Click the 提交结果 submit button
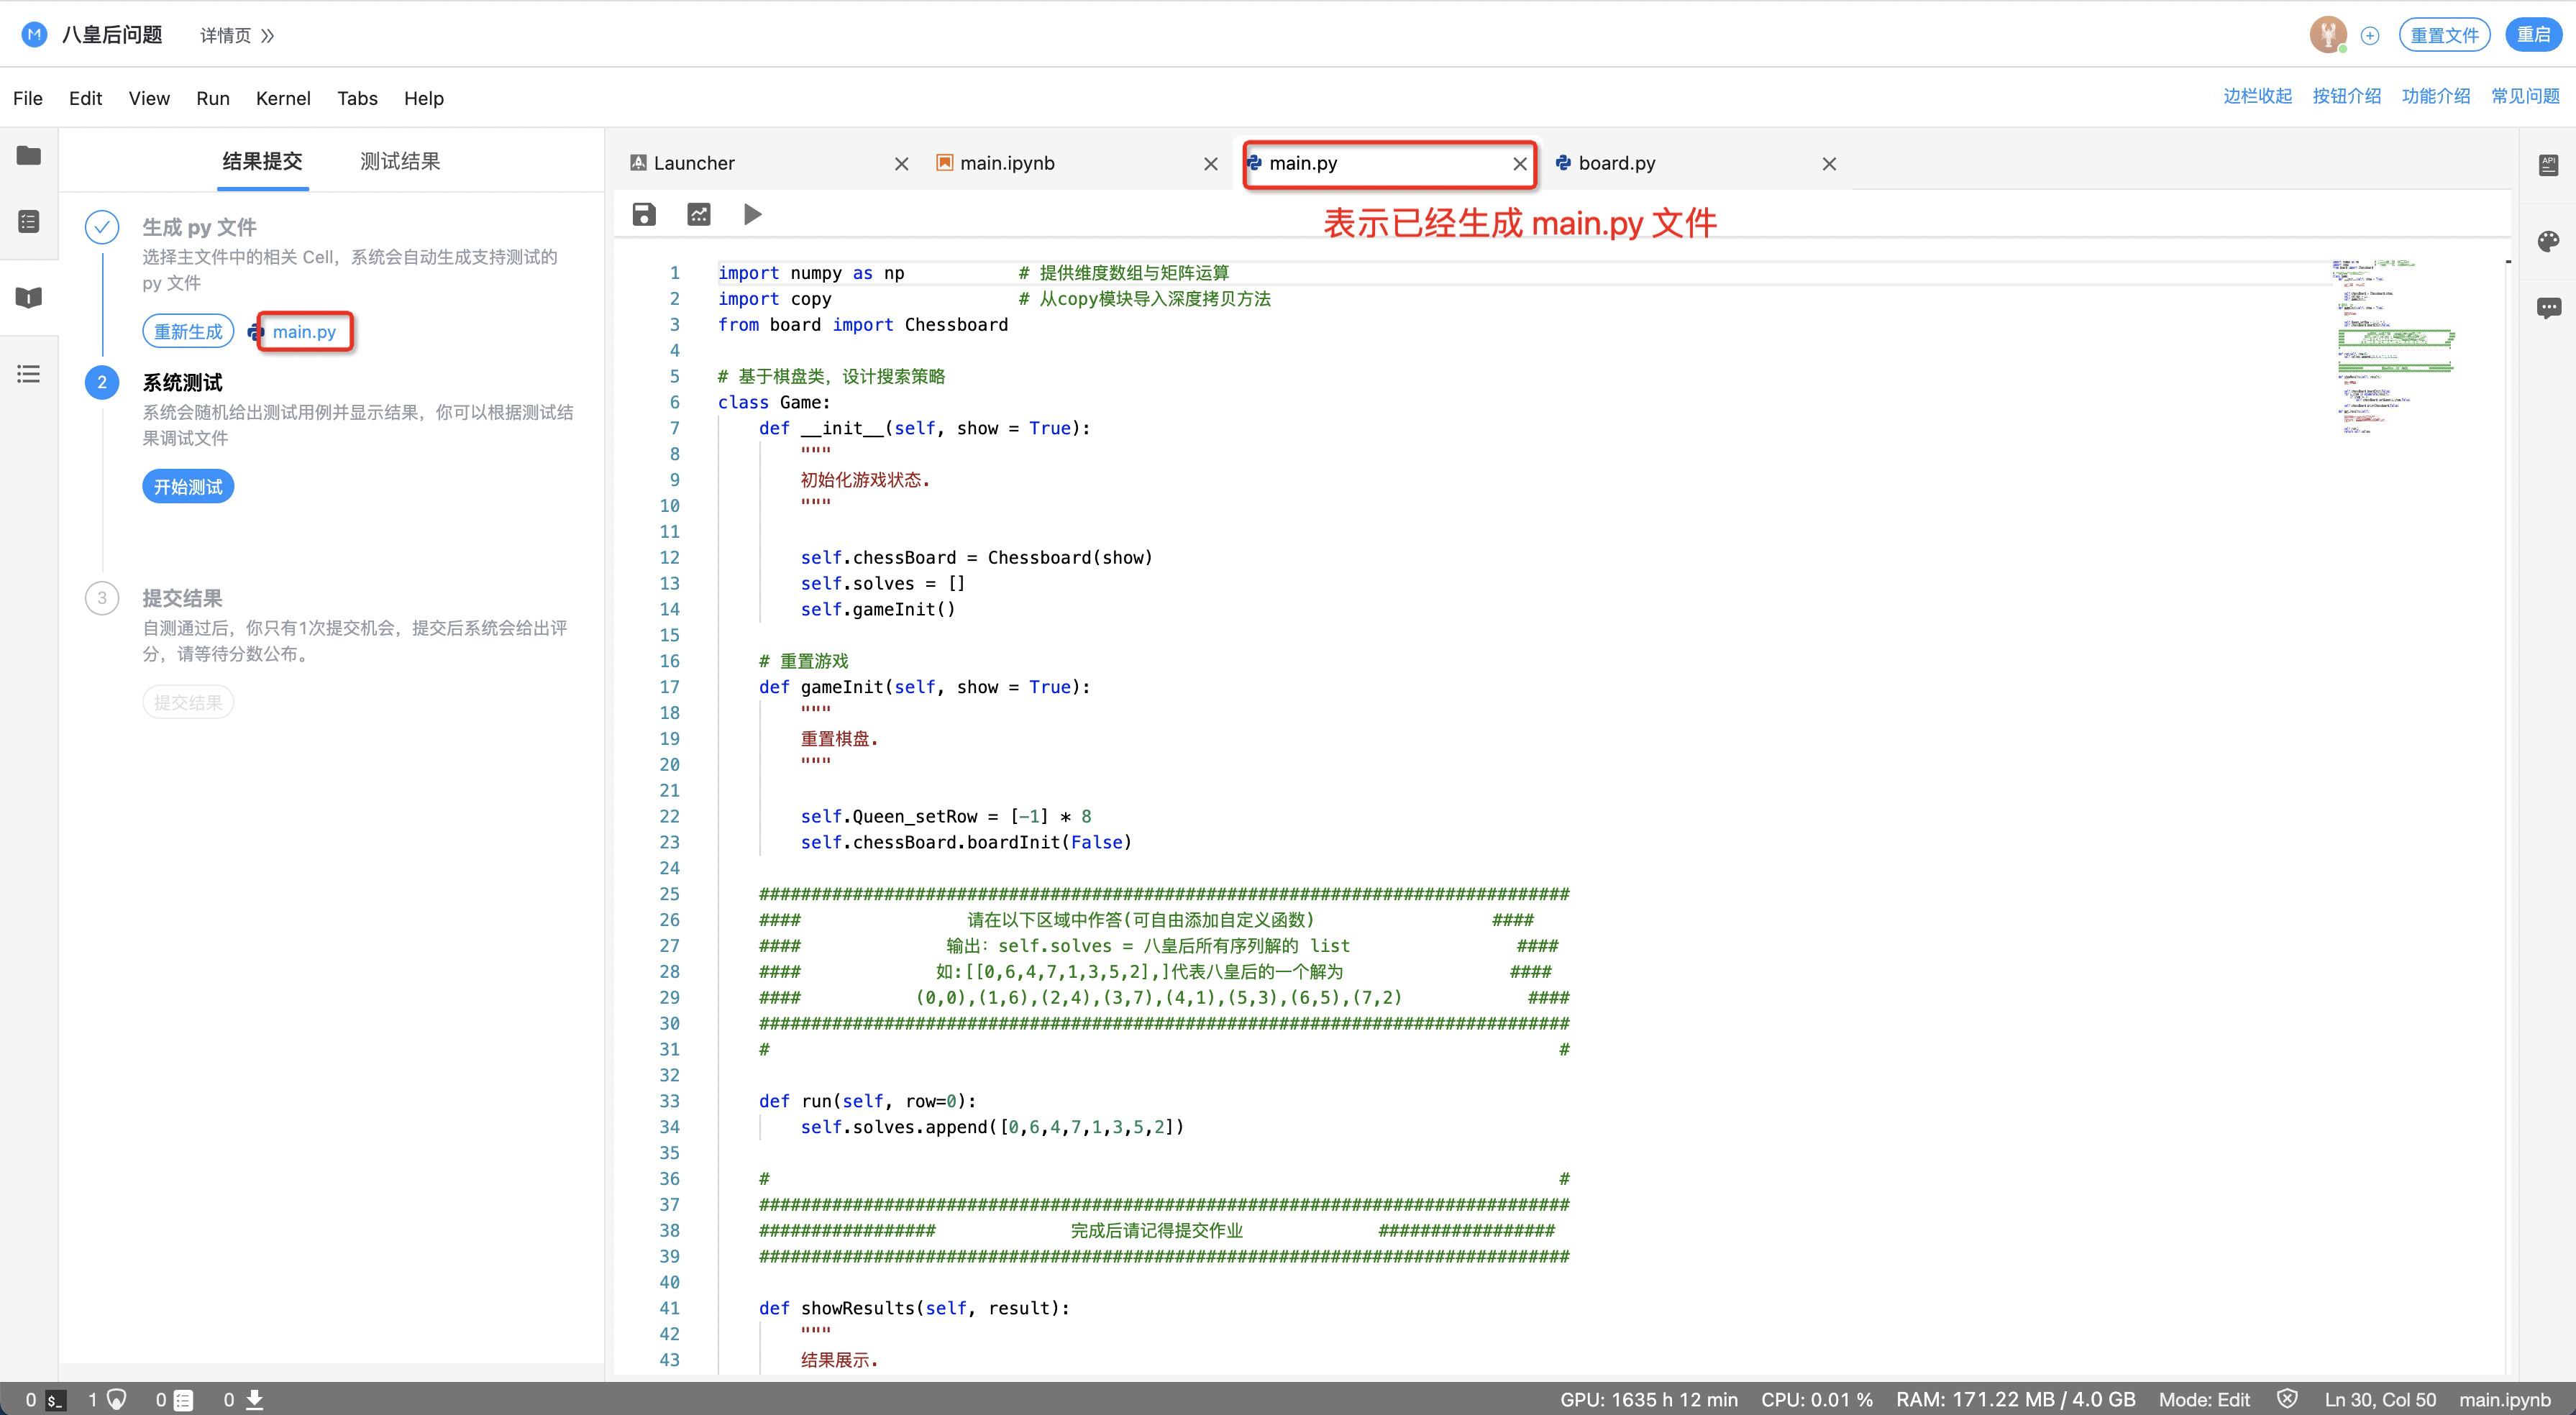Screen dimensions: 2576x1415 coord(188,702)
